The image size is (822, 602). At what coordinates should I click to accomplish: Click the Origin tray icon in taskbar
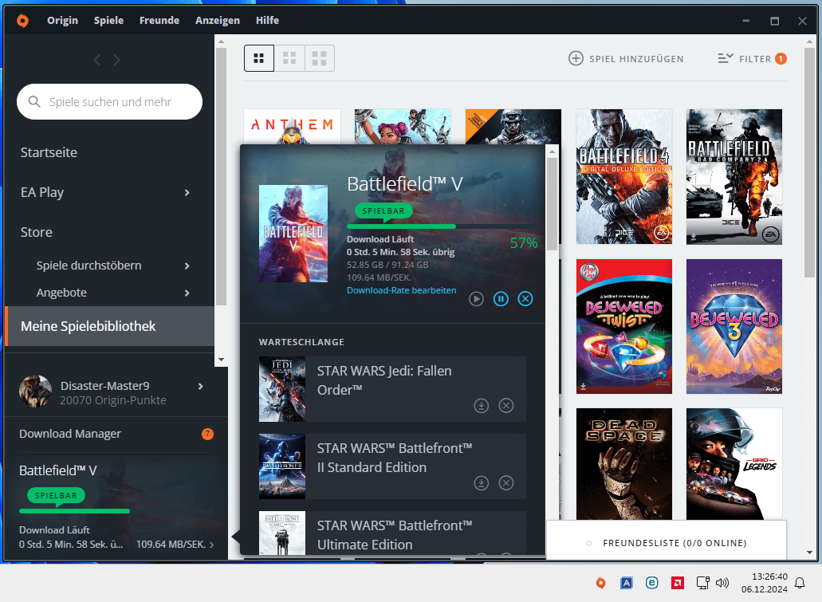tap(601, 583)
